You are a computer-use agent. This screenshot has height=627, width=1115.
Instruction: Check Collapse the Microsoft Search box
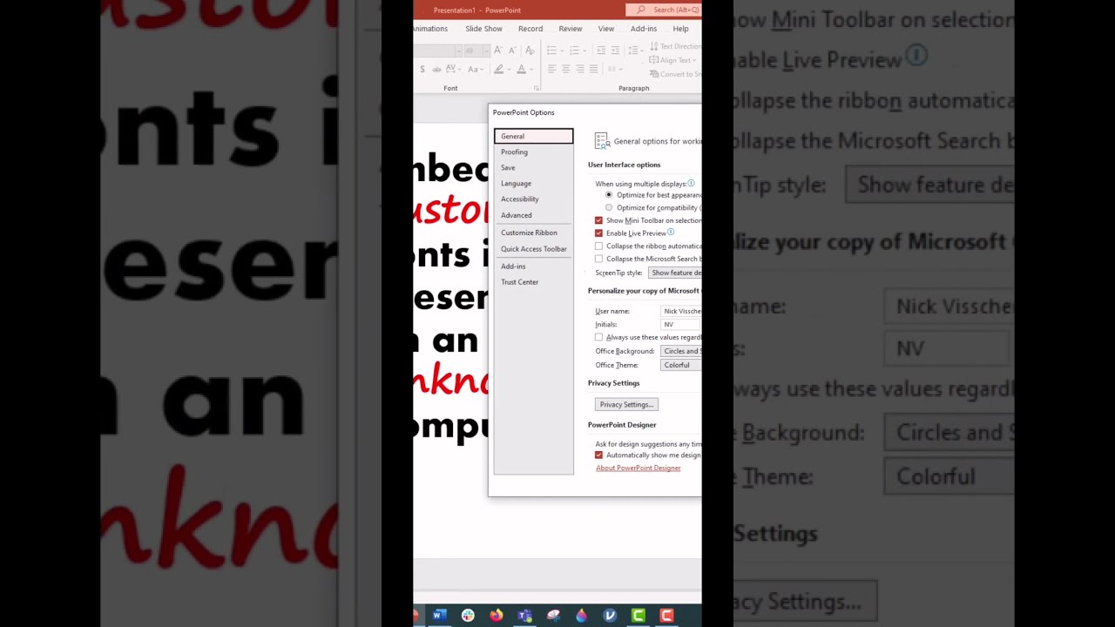coord(598,259)
